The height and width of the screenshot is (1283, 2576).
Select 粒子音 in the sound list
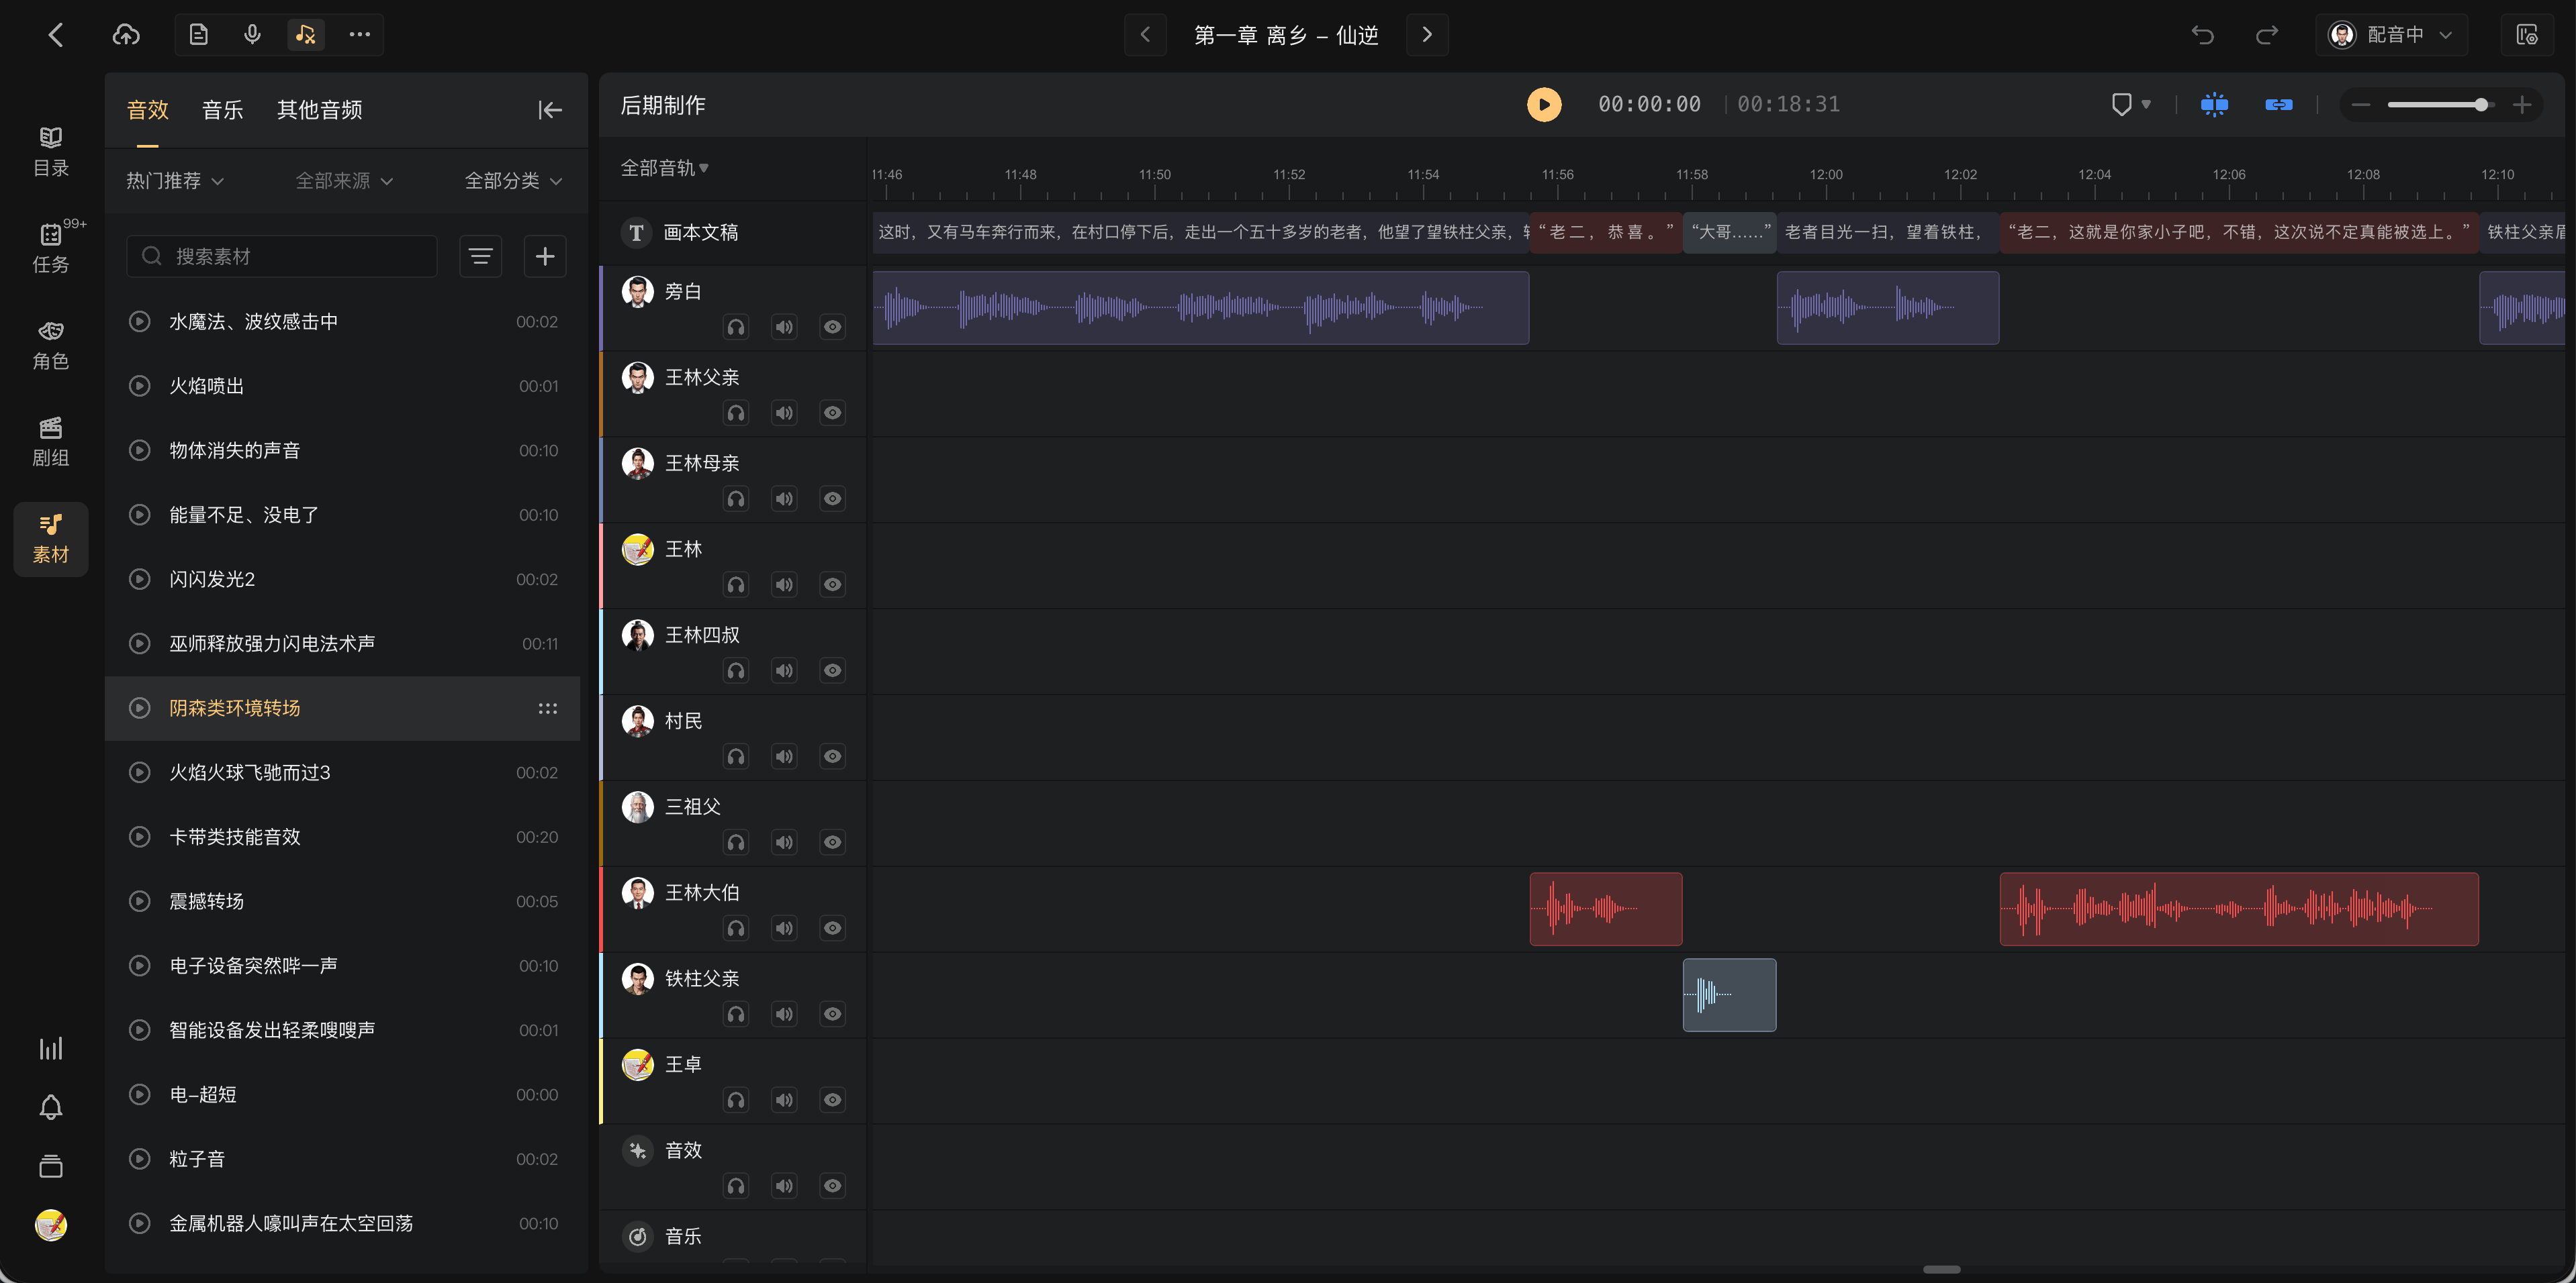click(342, 1159)
